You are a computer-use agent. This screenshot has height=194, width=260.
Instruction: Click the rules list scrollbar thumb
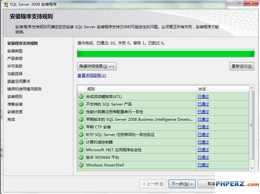pos(252,125)
